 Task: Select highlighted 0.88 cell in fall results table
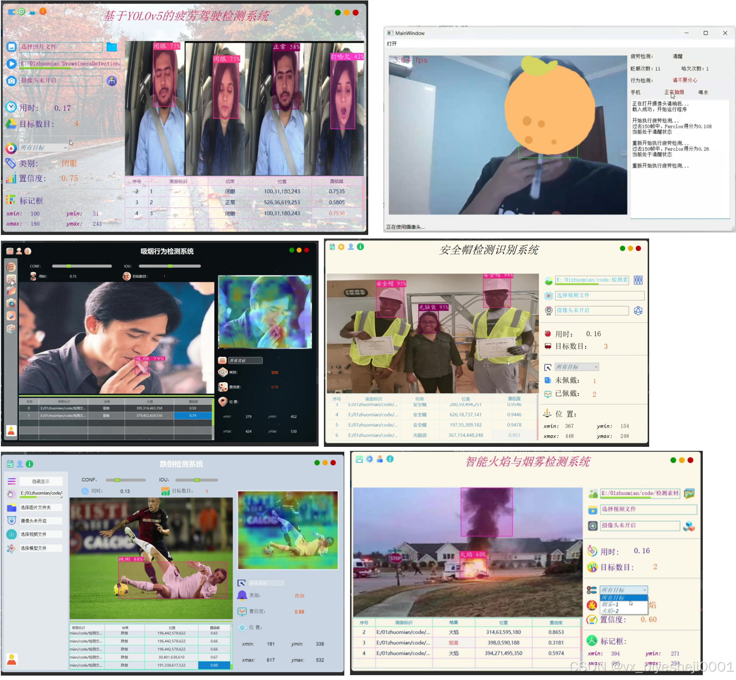click(214, 665)
